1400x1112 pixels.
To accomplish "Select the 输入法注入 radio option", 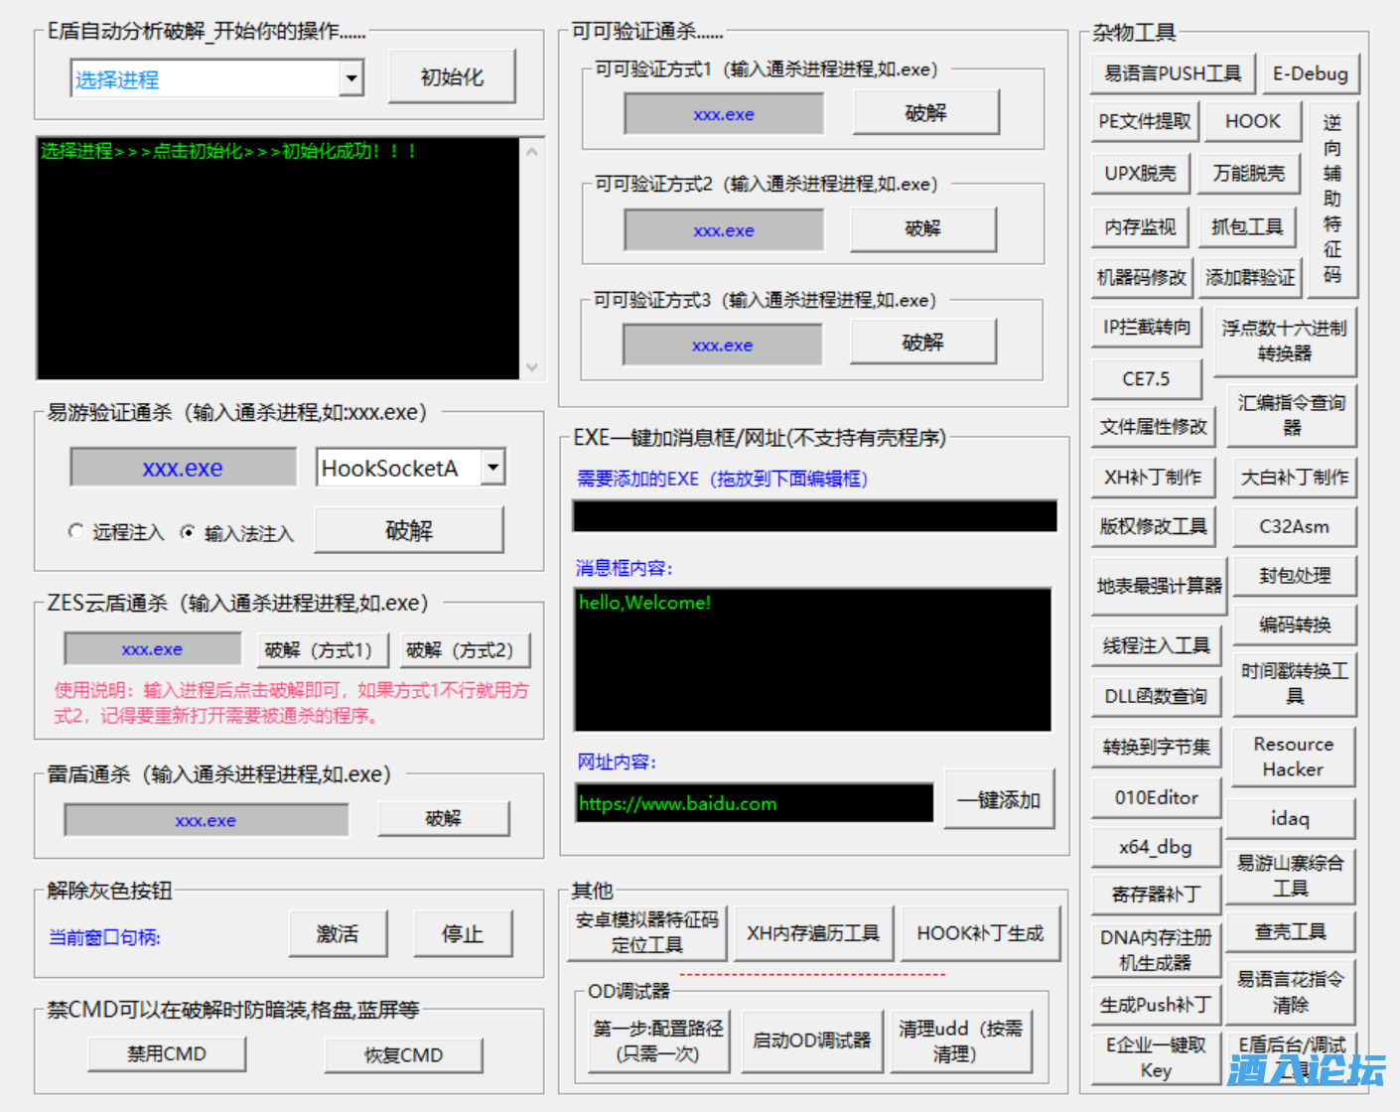I will pos(188,532).
